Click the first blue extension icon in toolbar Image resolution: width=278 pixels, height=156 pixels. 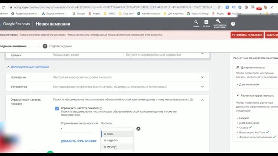(227, 7)
